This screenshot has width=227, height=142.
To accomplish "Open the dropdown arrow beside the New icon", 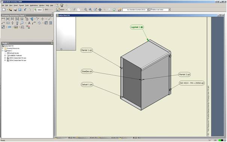I will pyautogui.click(x=8, y=10).
